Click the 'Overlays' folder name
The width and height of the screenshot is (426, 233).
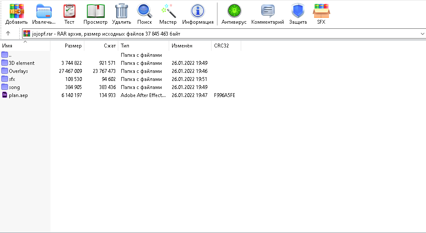[x=18, y=71]
